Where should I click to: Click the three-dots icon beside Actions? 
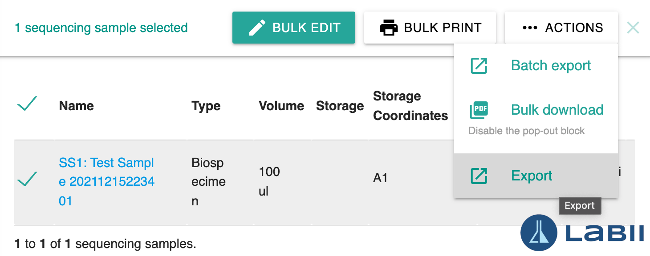coord(530,28)
